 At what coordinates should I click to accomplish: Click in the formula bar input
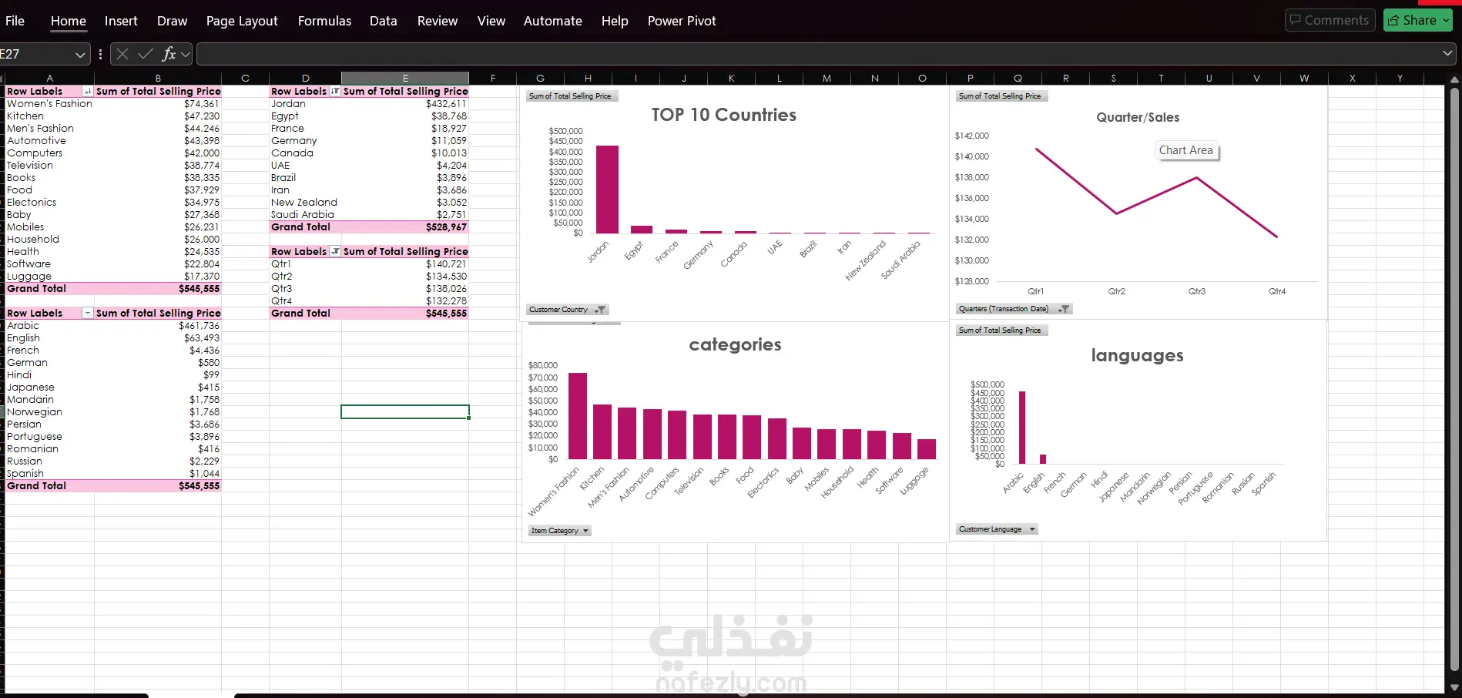(818, 54)
